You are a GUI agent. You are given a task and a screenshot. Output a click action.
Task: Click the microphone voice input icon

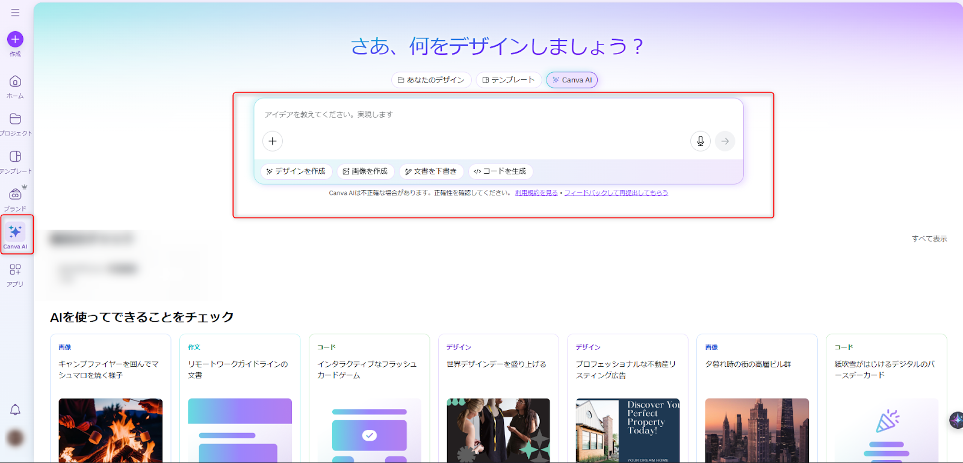[700, 141]
